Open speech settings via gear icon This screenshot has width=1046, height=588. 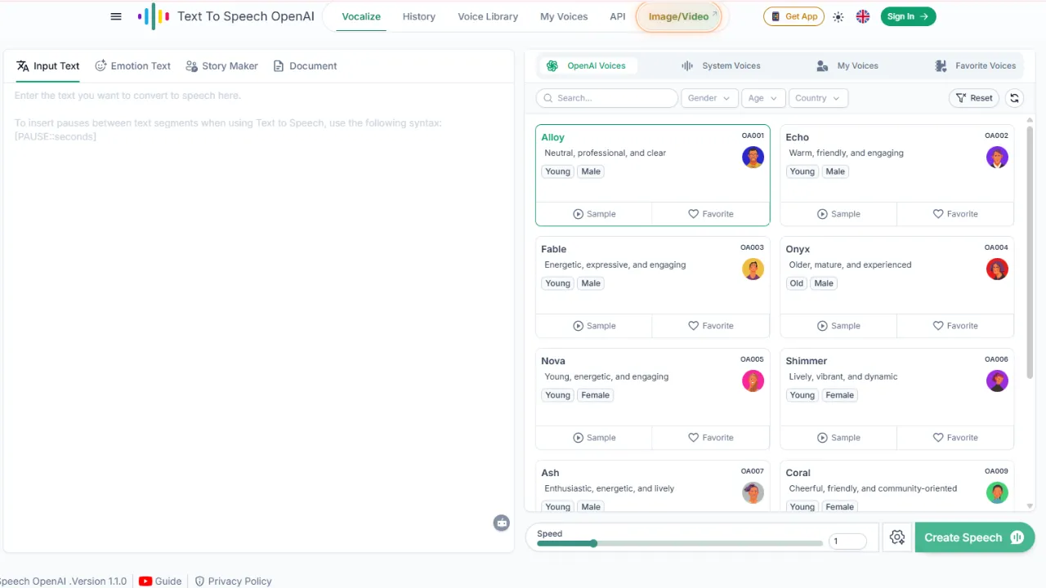(897, 537)
